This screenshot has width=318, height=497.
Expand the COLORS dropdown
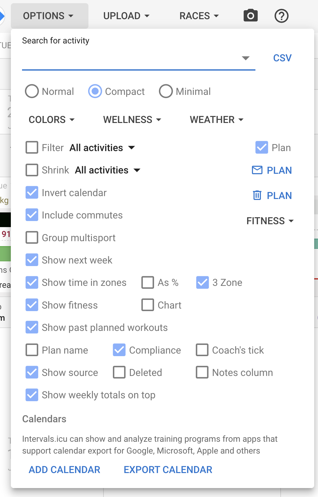(51, 119)
